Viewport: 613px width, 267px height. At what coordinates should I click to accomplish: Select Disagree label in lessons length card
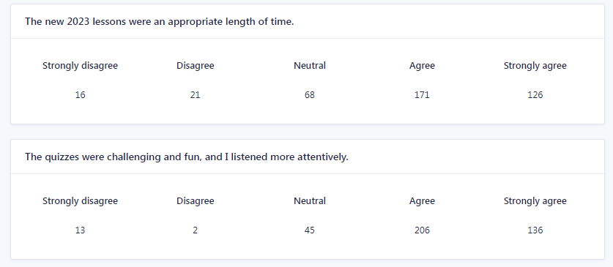[195, 66]
